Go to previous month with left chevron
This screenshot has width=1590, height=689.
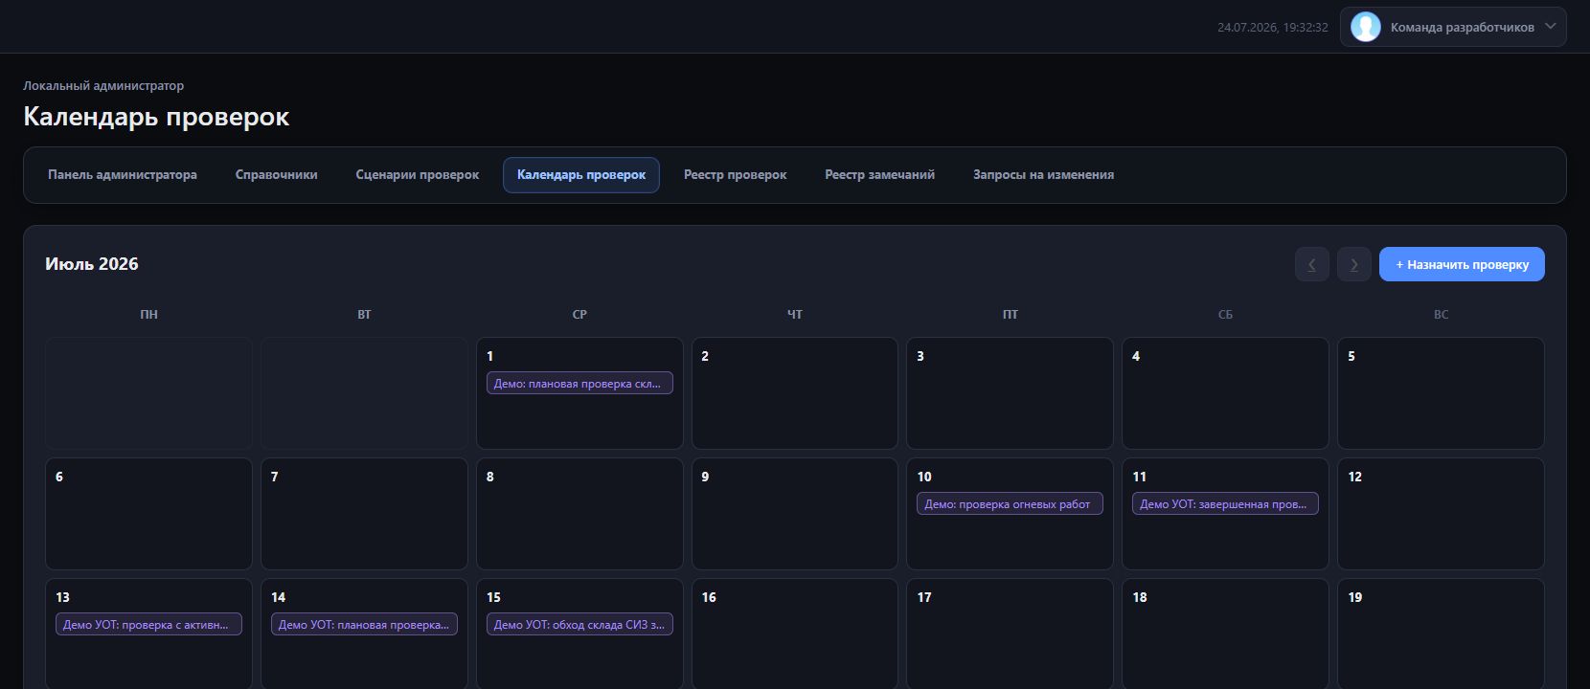click(1311, 264)
